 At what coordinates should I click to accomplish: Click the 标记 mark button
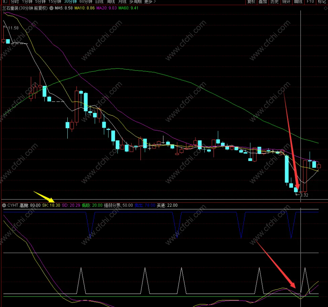322,2
